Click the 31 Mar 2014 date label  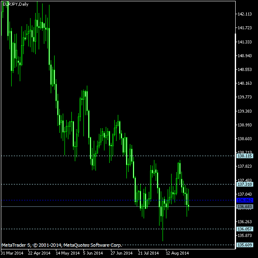pyautogui.click(x=12, y=253)
